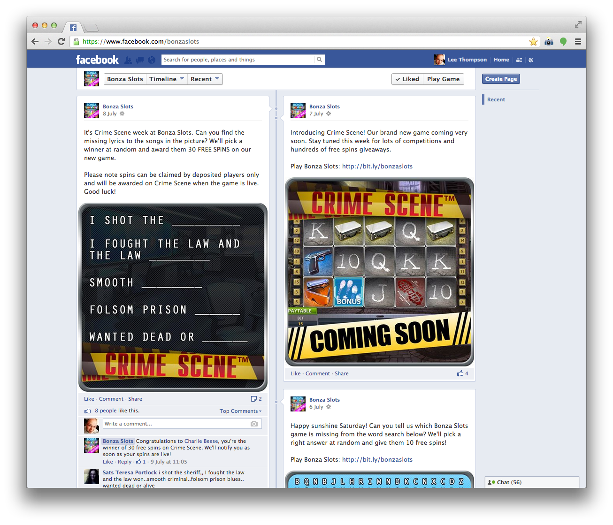
Task: Like the 8 July post
Action: coord(89,399)
